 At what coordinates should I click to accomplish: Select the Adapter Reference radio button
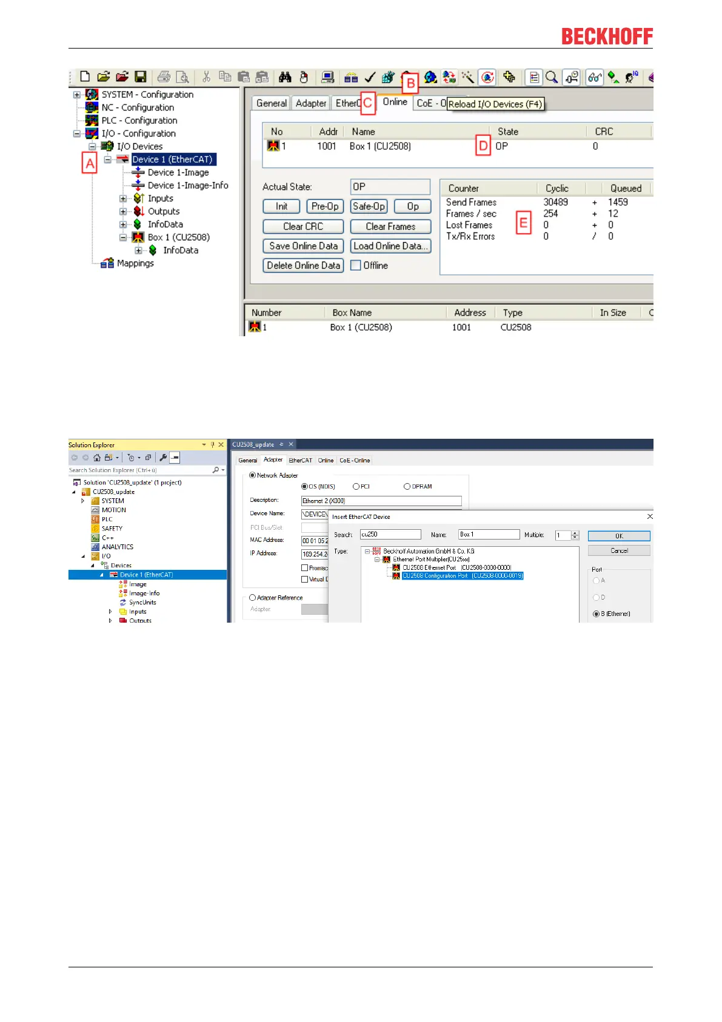[x=252, y=598]
